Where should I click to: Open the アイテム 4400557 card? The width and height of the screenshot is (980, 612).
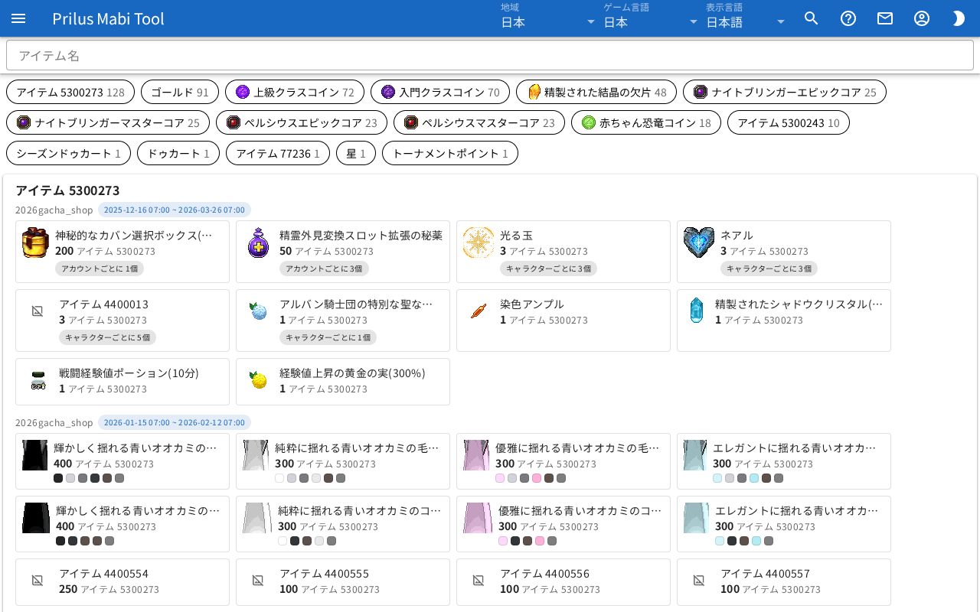(x=784, y=582)
